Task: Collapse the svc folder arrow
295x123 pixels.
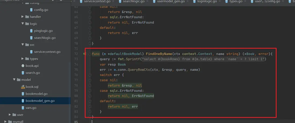Action: 23,45
